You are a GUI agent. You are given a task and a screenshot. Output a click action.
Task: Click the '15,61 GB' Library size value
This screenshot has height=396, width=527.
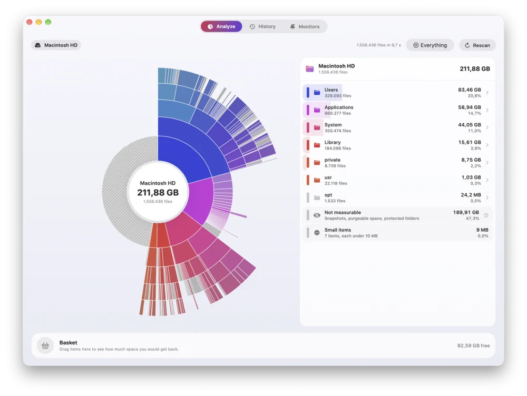click(x=470, y=142)
